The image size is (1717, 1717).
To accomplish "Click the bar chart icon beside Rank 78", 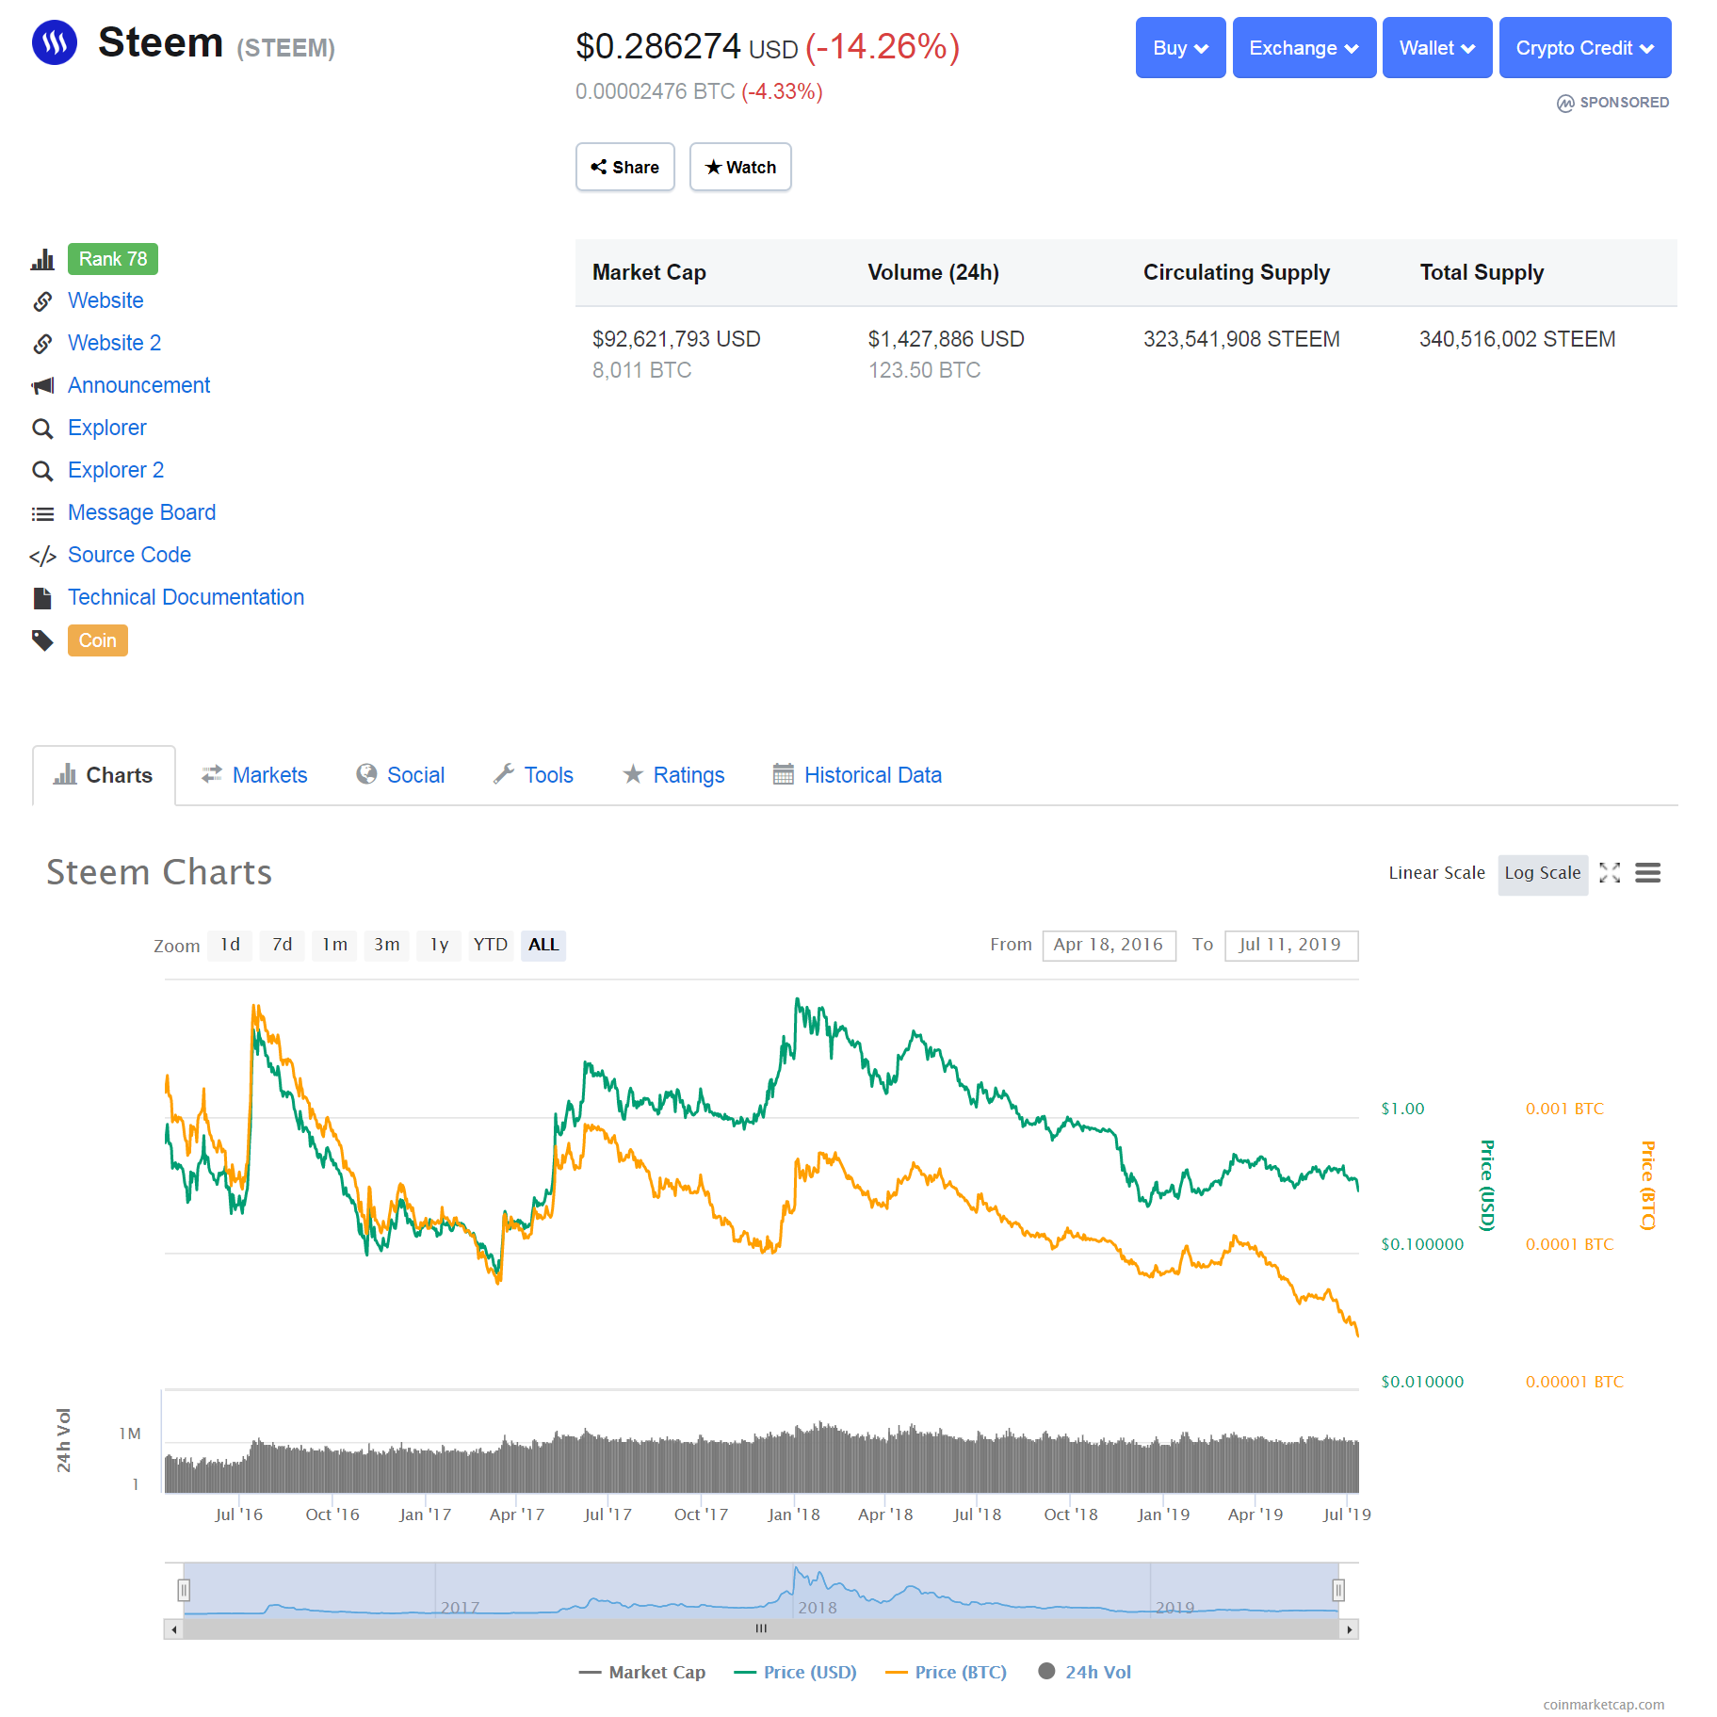I will 42,259.
